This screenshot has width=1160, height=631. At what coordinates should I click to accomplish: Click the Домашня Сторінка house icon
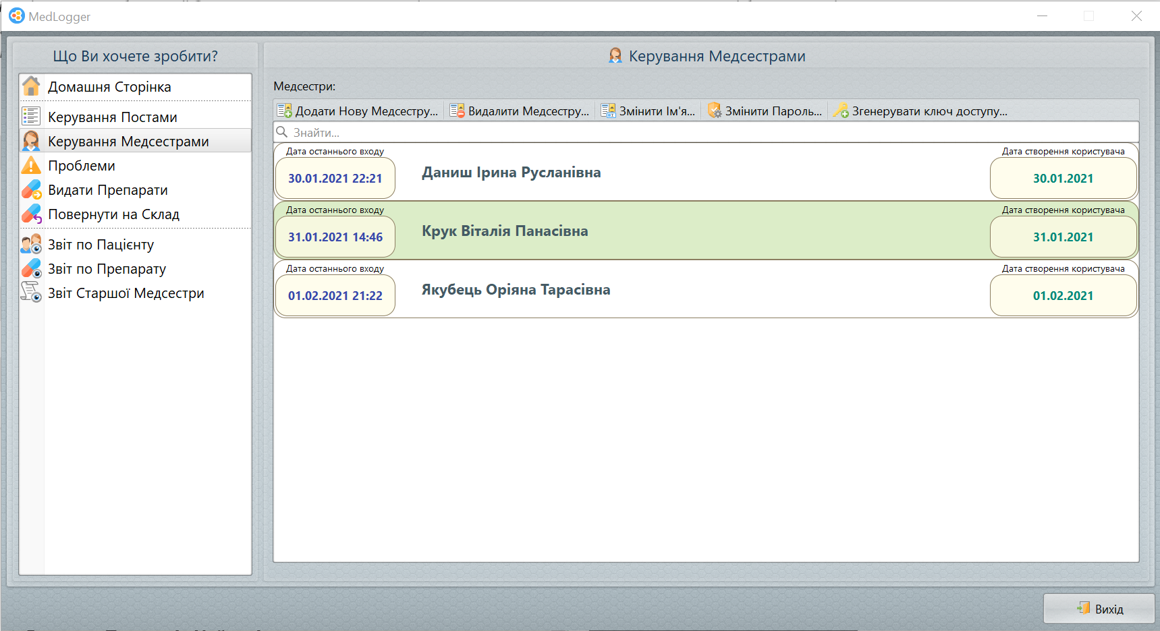31,86
